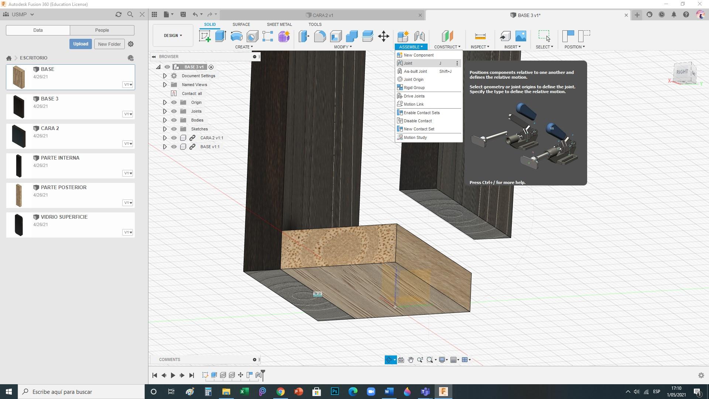Select the Revert Position icon
The image size is (709, 399).
584,36
